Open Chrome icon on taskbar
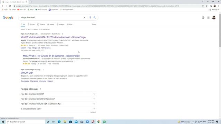The width and height of the screenshot is (221, 124). tap(99, 122)
